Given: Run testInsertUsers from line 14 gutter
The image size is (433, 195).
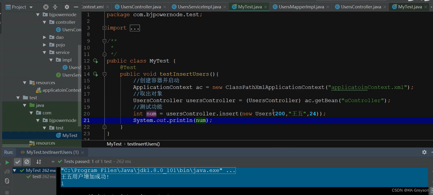Looking at the screenshot, I should coord(95,74).
